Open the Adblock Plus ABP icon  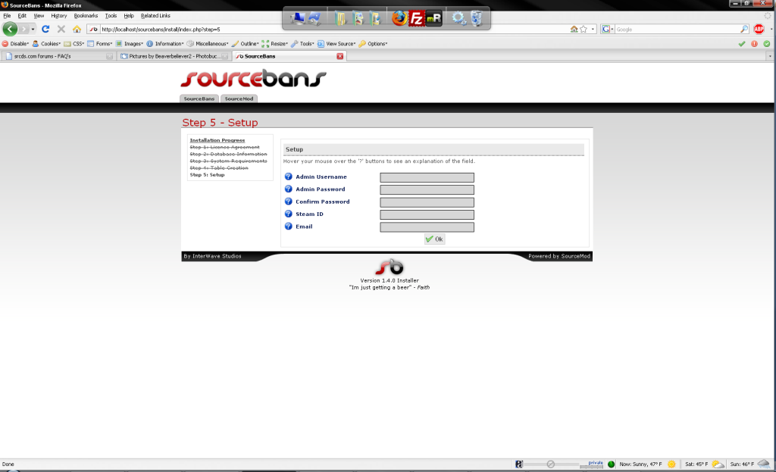[759, 29]
